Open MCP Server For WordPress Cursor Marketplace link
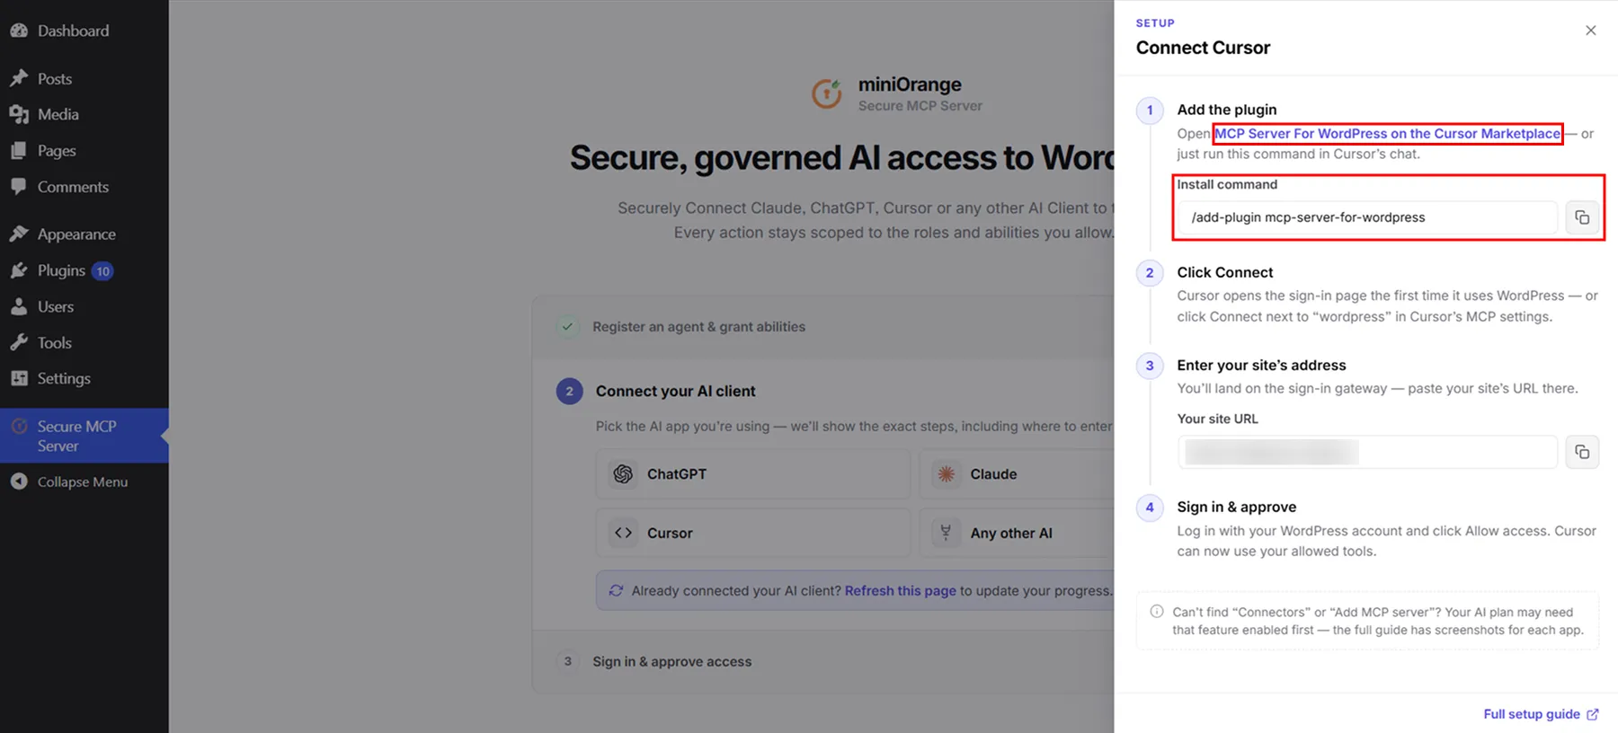Image resolution: width=1618 pixels, height=733 pixels. click(x=1387, y=134)
